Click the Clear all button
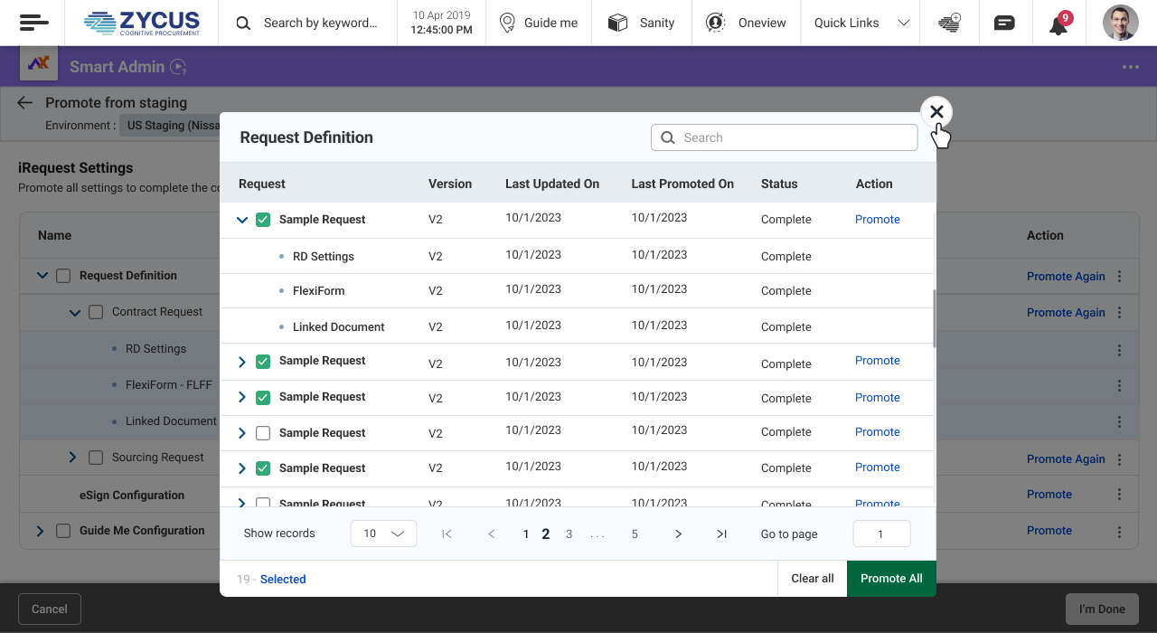This screenshot has width=1157, height=633. tap(812, 579)
